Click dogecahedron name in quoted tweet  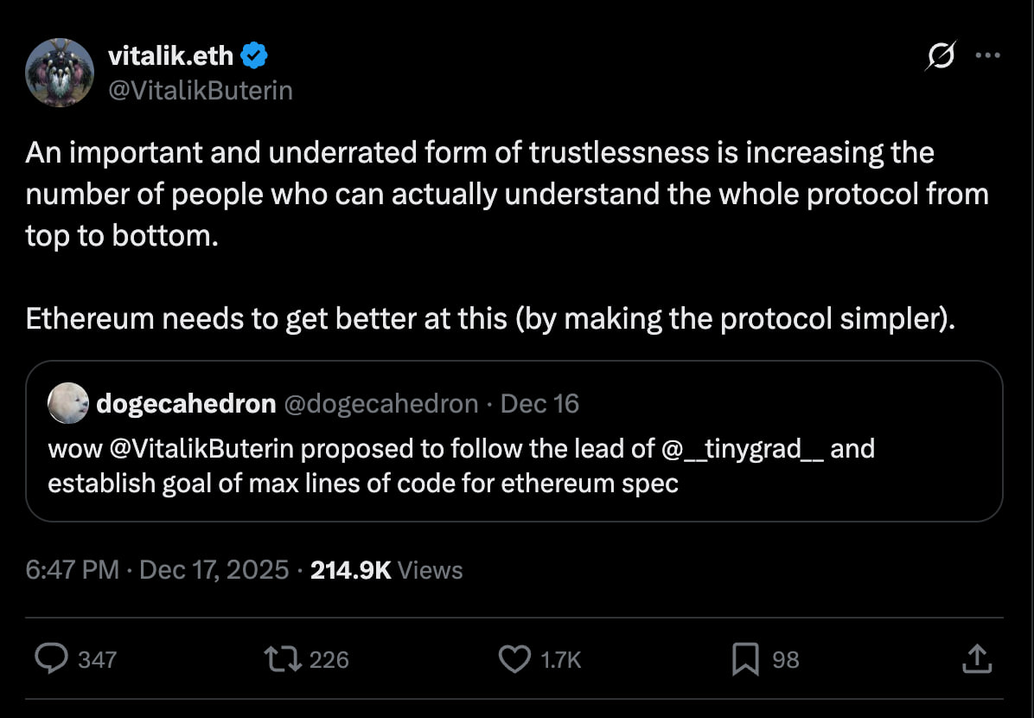[x=186, y=403]
